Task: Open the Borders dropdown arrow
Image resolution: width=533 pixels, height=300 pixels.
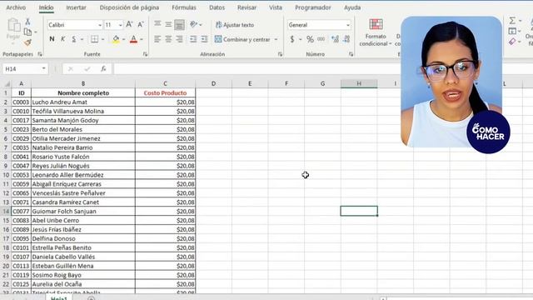Action: [x=102, y=39]
